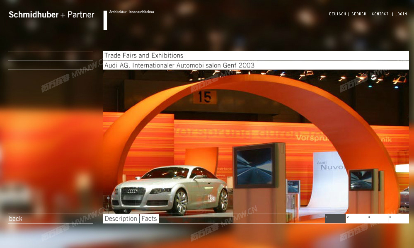The height and width of the screenshot is (248, 414).
Task: Open the Schmidhuber + Partner logo link
Action: pos(51,14)
